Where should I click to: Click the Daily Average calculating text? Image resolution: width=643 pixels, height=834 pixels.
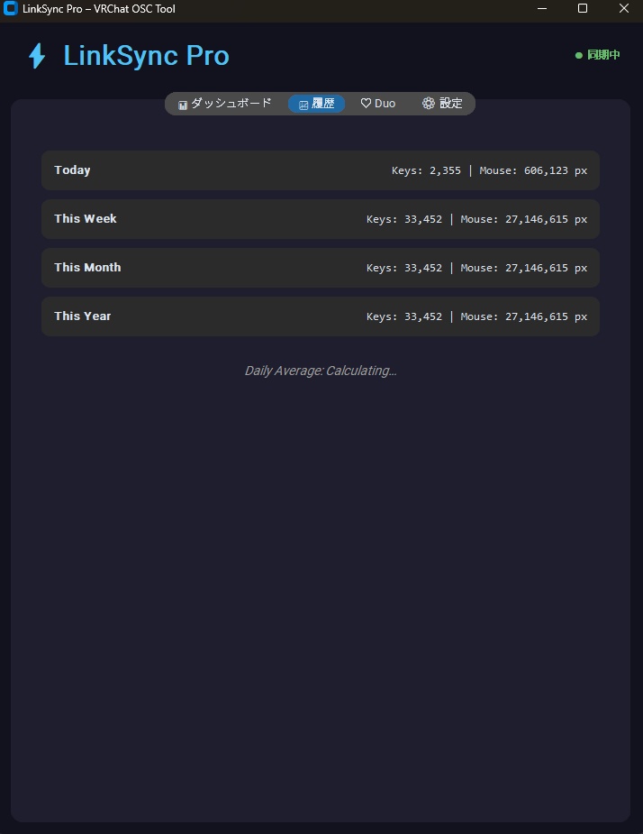pos(321,371)
